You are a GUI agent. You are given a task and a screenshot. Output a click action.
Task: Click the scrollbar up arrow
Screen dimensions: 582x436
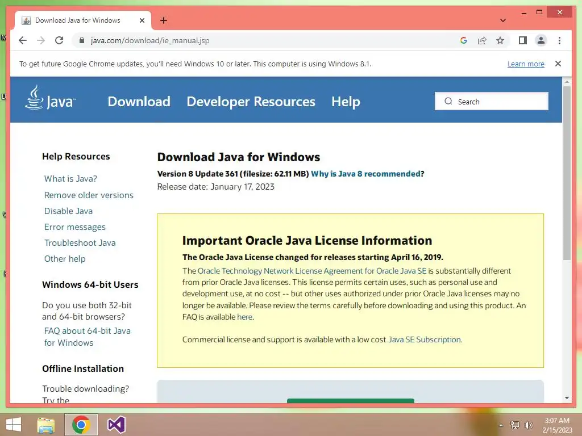(x=567, y=81)
